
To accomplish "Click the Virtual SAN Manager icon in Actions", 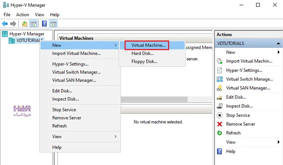I will point(220,88).
